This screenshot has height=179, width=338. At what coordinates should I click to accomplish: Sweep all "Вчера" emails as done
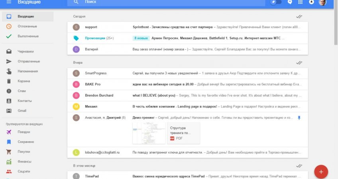pos(299,63)
